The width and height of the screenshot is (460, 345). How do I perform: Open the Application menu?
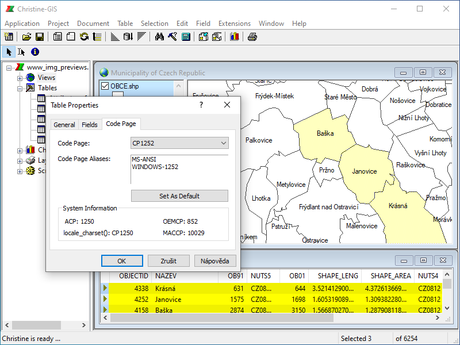(22, 24)
